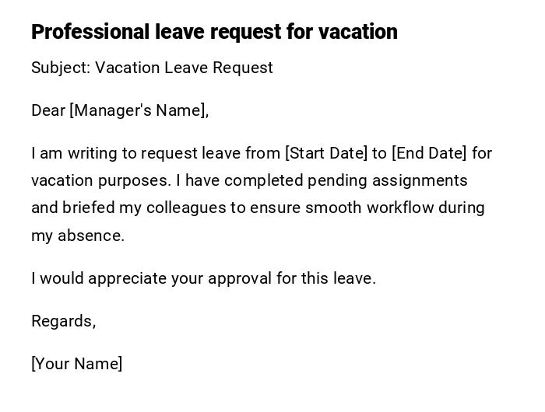Click the "Vacation Leave Request" subject text
Screen dimensions: 545x412
185,68
